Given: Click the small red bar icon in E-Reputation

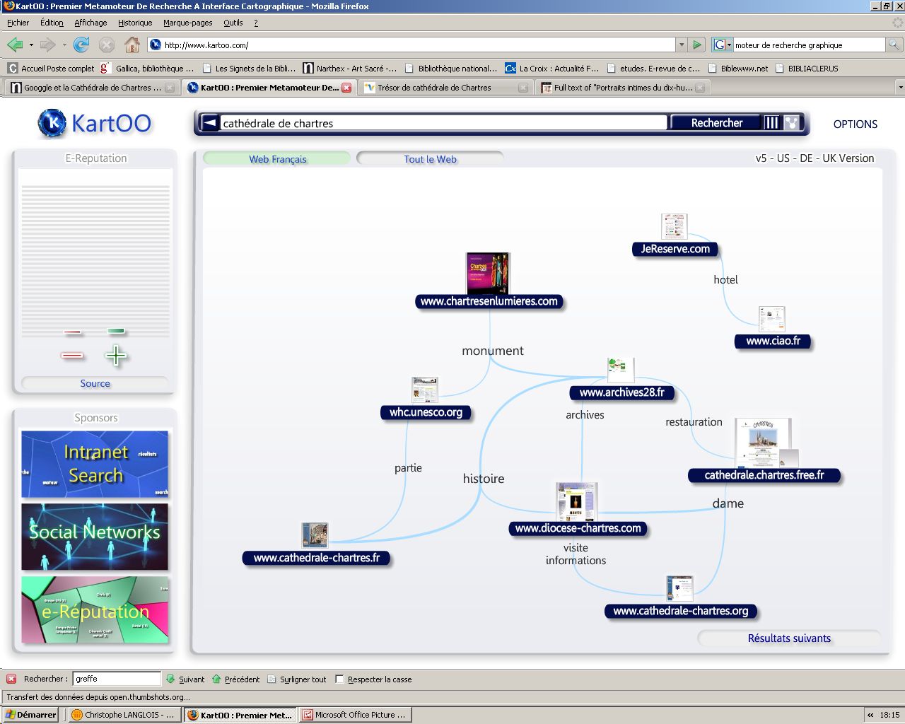Looking at the screenshot, I should [72, 332].
